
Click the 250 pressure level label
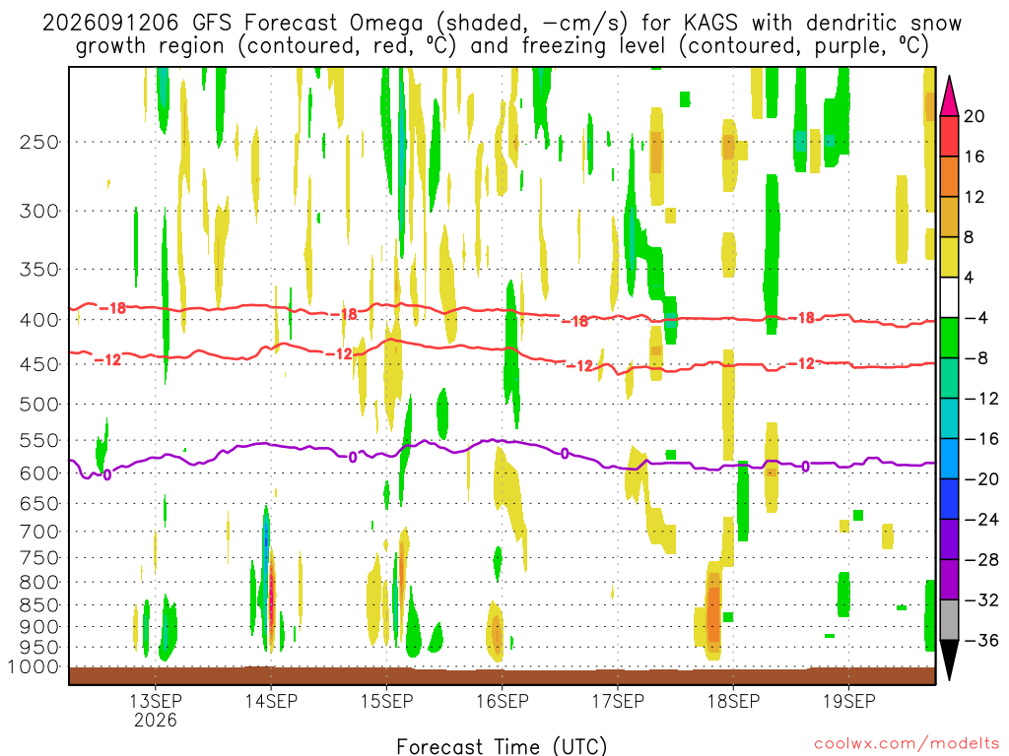(38, 142)
